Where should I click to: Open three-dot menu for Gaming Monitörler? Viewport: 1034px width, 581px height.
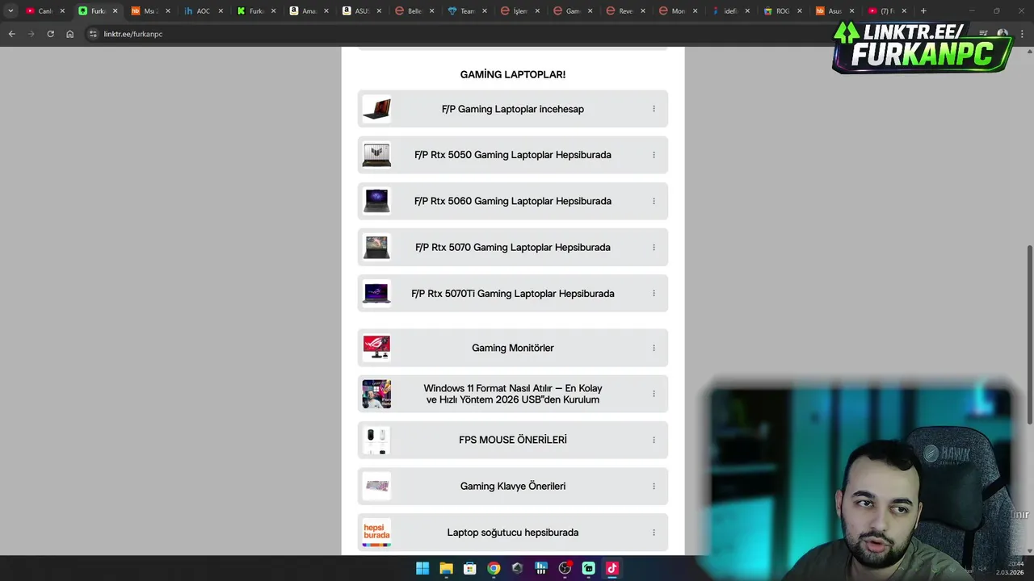click(654, 348)
